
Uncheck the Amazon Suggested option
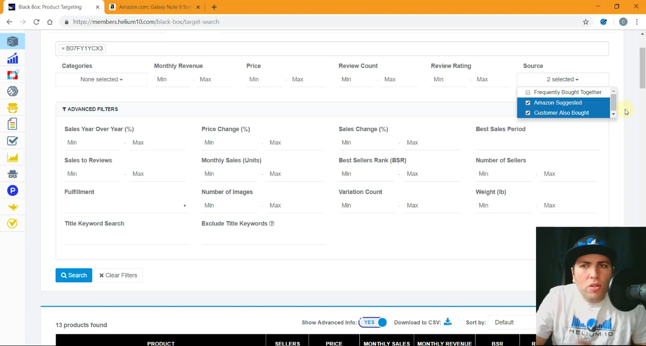click(x=528, y=103)
